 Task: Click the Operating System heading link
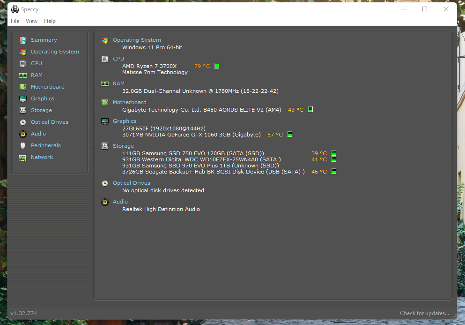[137, 40]
